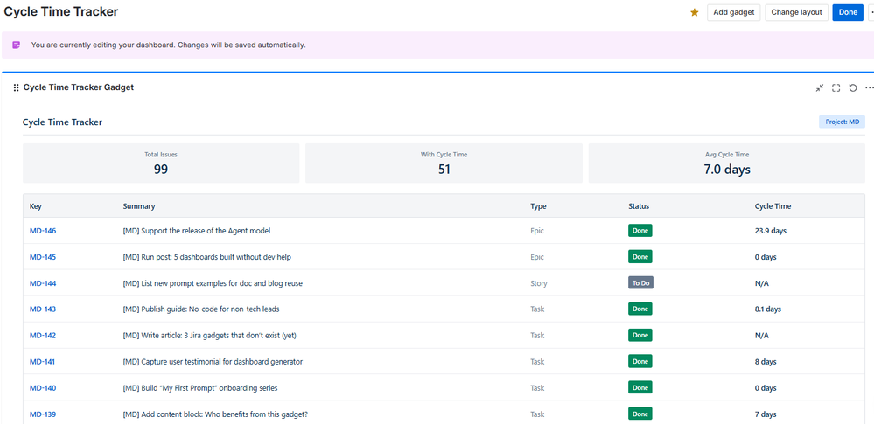
Task: Minimize the Cycle Time Tracker gadget
Action: (x=820, y=88)
